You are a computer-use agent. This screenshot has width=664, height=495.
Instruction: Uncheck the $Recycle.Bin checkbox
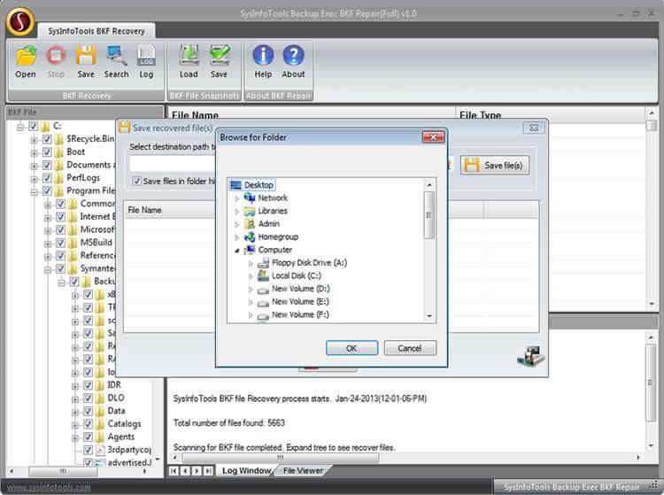(47, 139)
